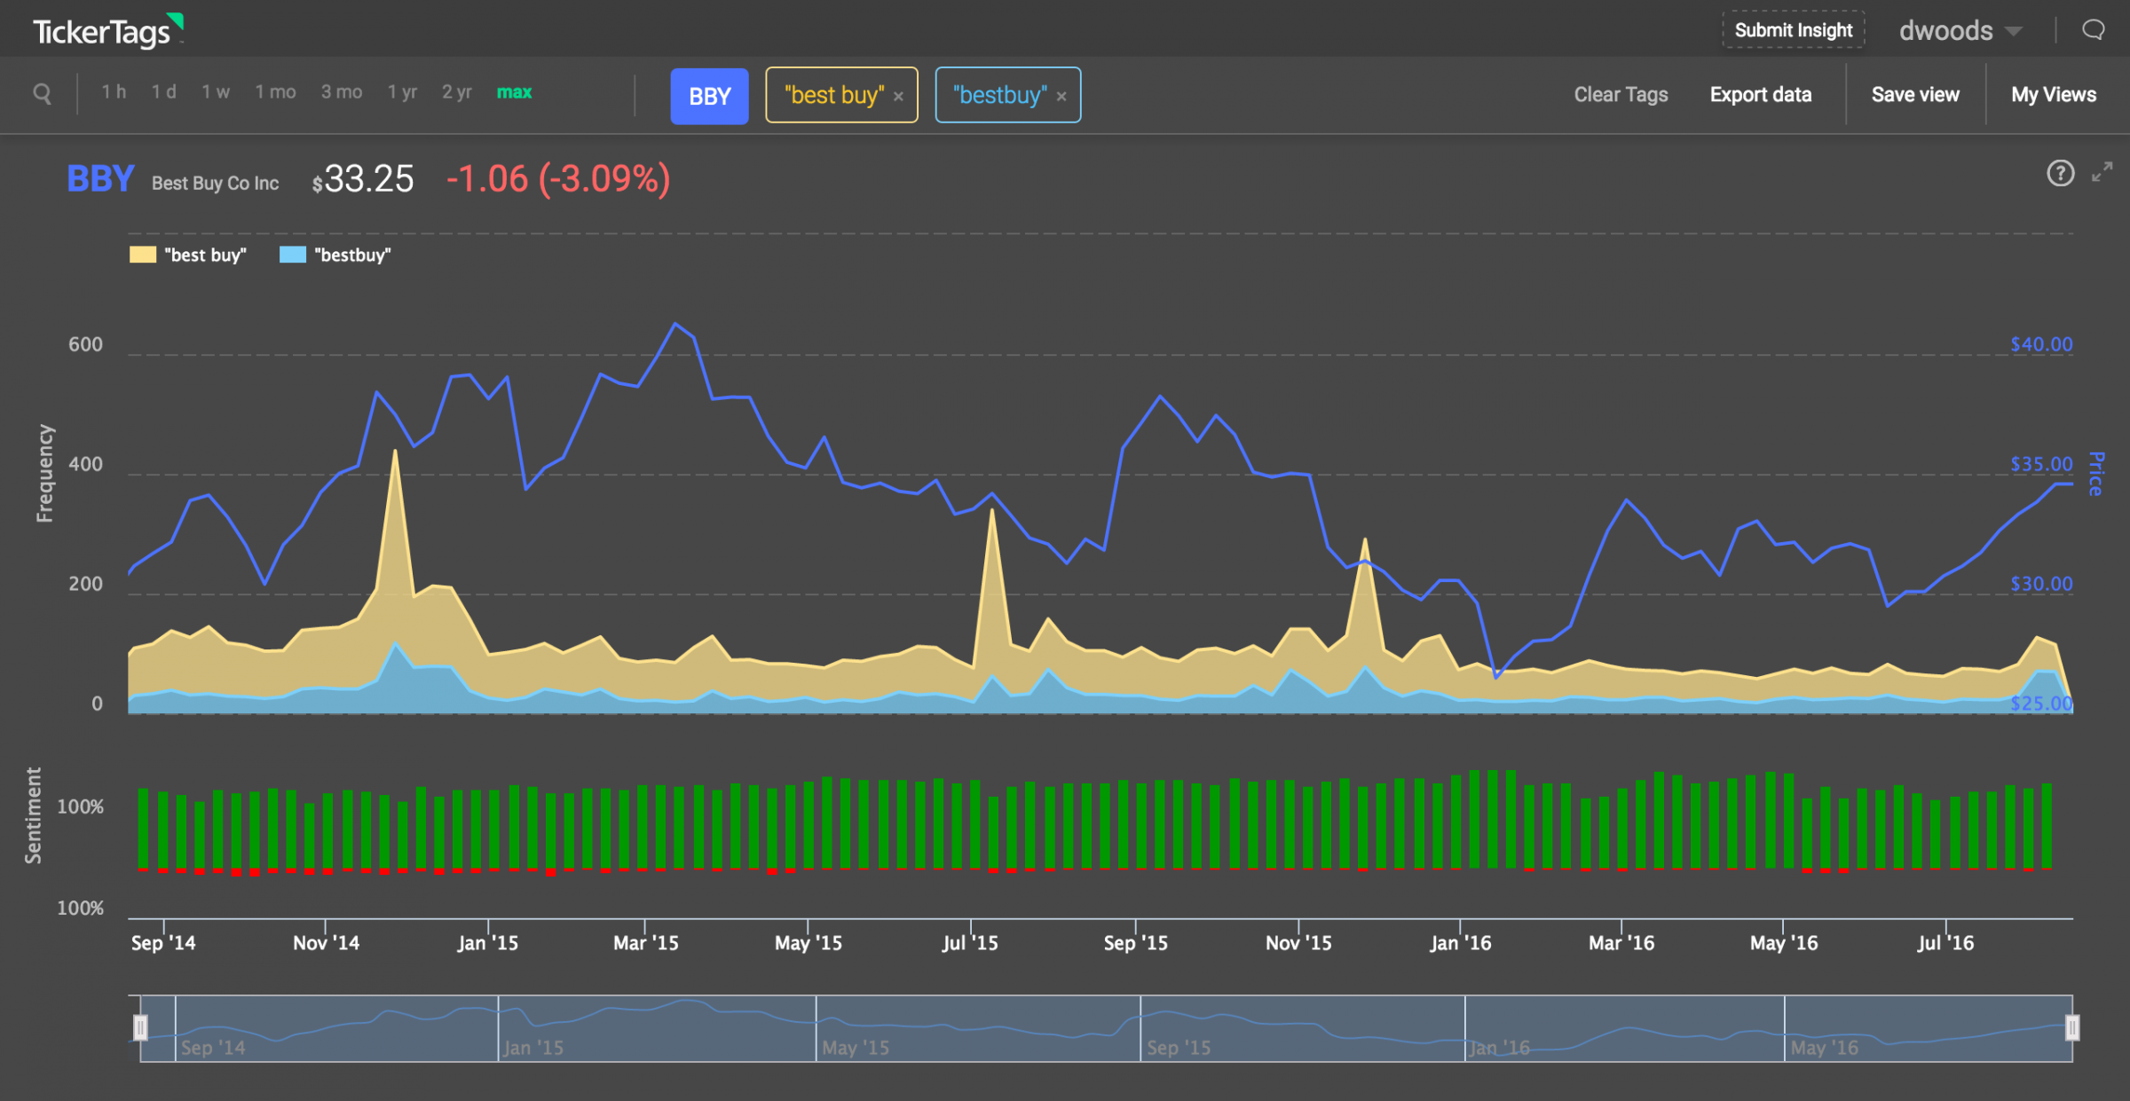
Task: Open the dwoods account dropdown
Action: [x=1960, y=31]
